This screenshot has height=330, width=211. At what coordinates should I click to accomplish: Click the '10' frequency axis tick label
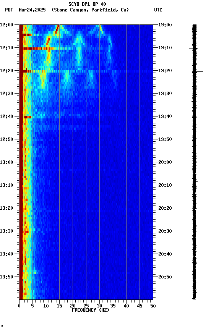46,306
